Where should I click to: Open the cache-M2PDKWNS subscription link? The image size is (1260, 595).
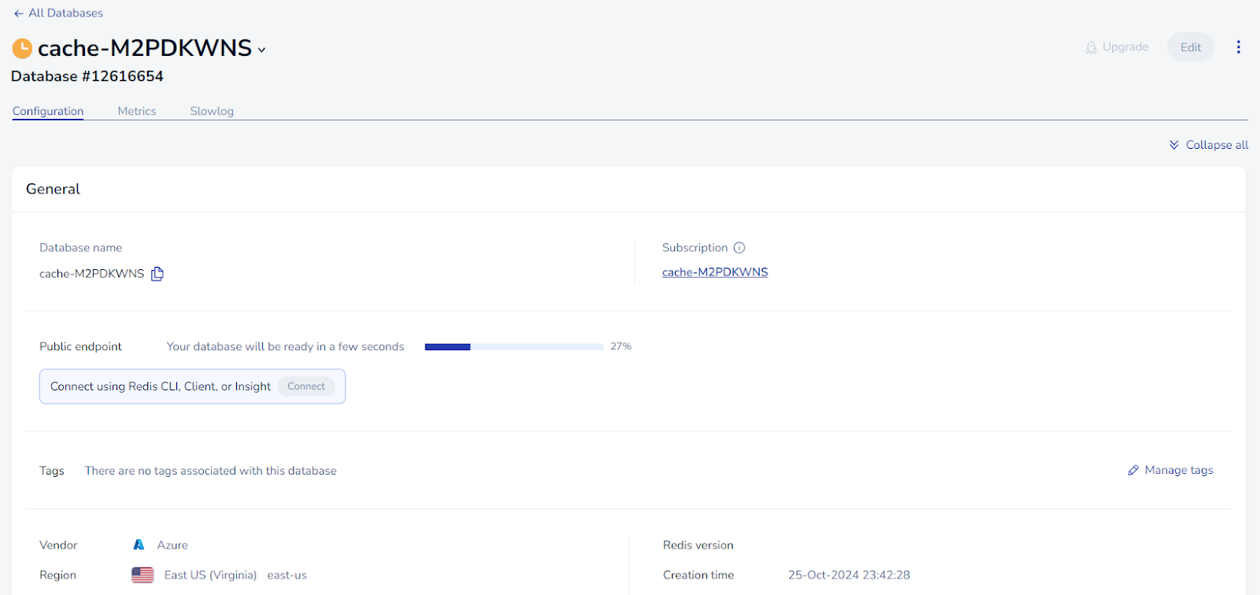pos(715,272)
